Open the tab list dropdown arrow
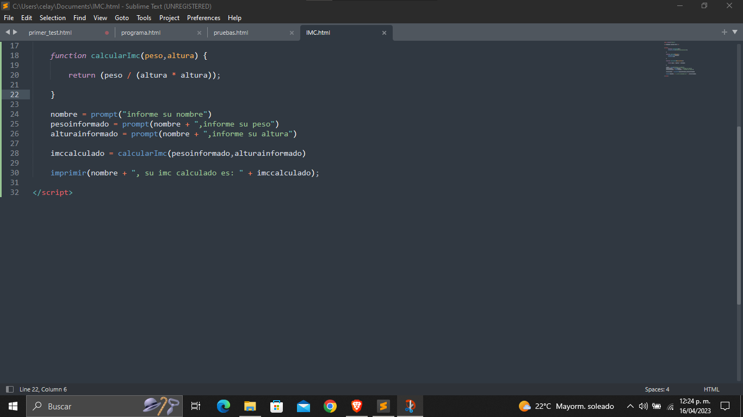 (x=735, y=32)
